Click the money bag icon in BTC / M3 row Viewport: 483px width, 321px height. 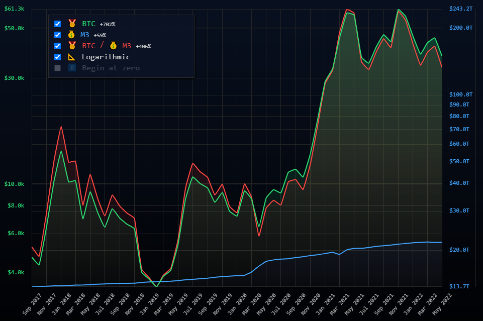pos(113,46)
